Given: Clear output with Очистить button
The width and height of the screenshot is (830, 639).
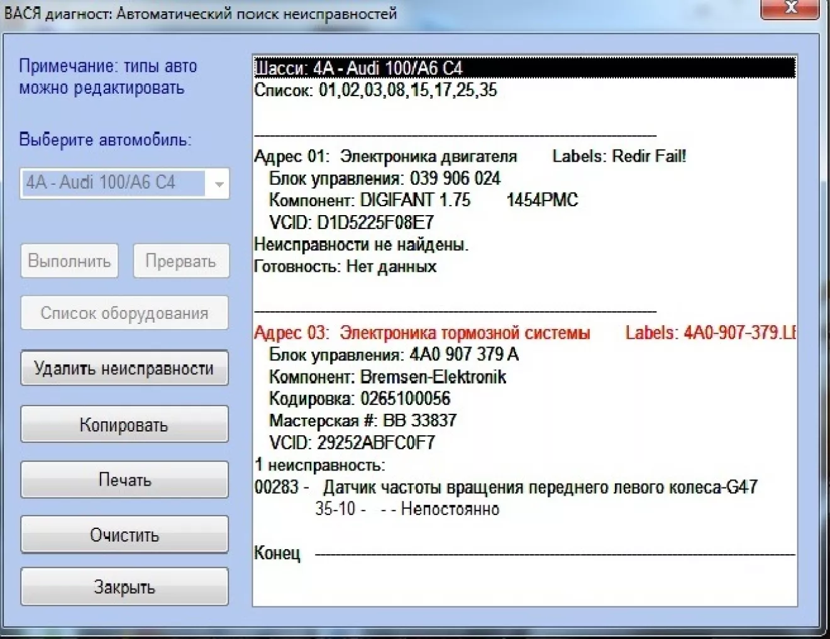Looking at the screenshot, I should coord(124,535).
